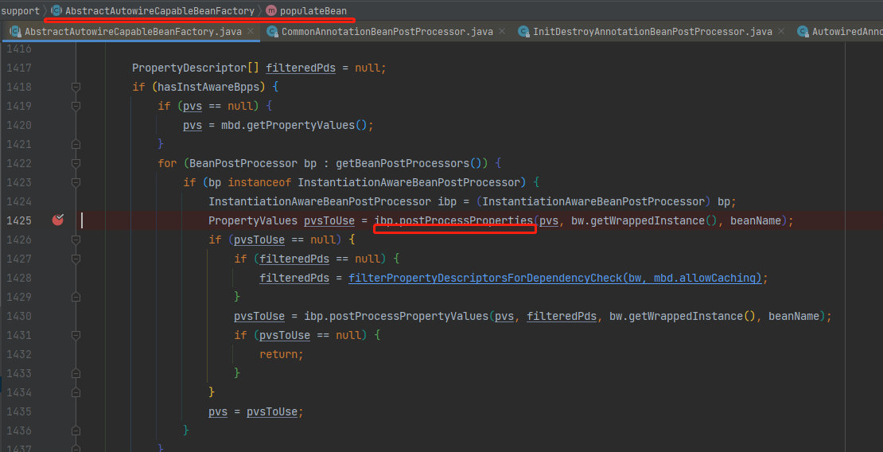
Task: Click the method icon beside populateBean breadcrumb
Action: click(x=271, y=10)
